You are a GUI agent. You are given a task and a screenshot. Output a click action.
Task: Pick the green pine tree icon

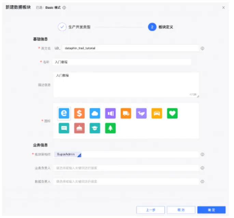coord(110,128)
